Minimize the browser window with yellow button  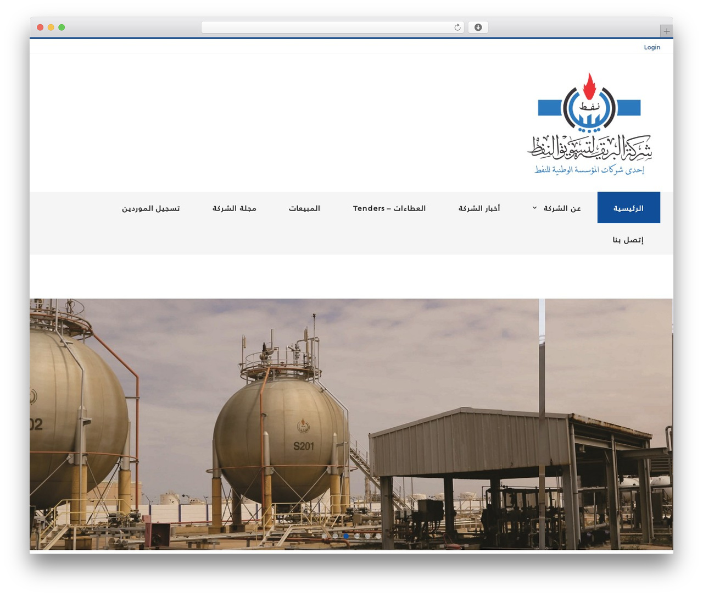coord(51,27)
